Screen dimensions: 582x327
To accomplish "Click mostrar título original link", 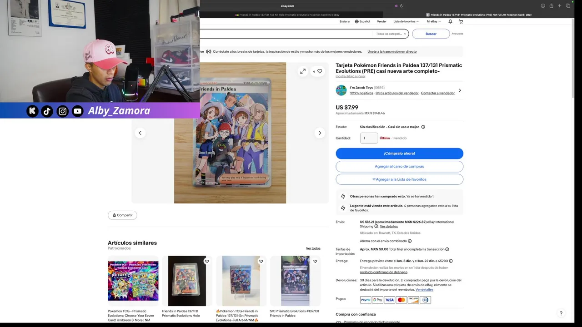I will [350, 76].
